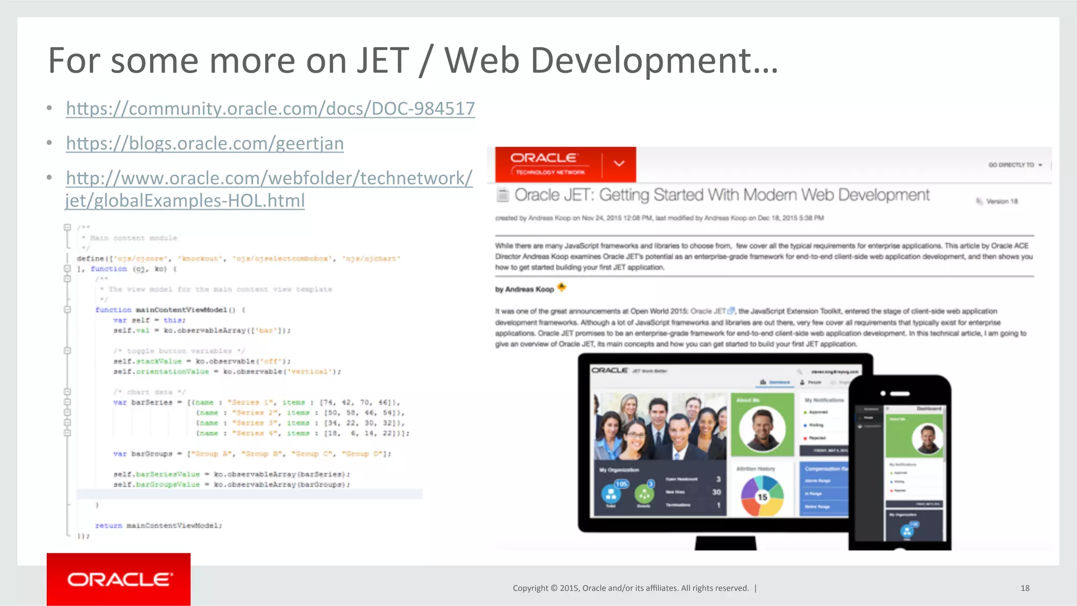Open the blogs.oracle.com/geertjan link
The image size is (1077, 606).
[x=205, y=143]
